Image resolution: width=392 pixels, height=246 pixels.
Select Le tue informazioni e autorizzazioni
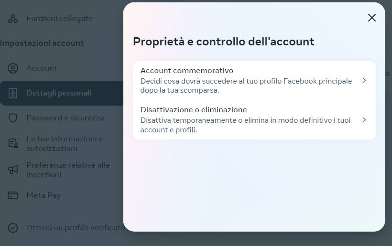click(65, 144)
